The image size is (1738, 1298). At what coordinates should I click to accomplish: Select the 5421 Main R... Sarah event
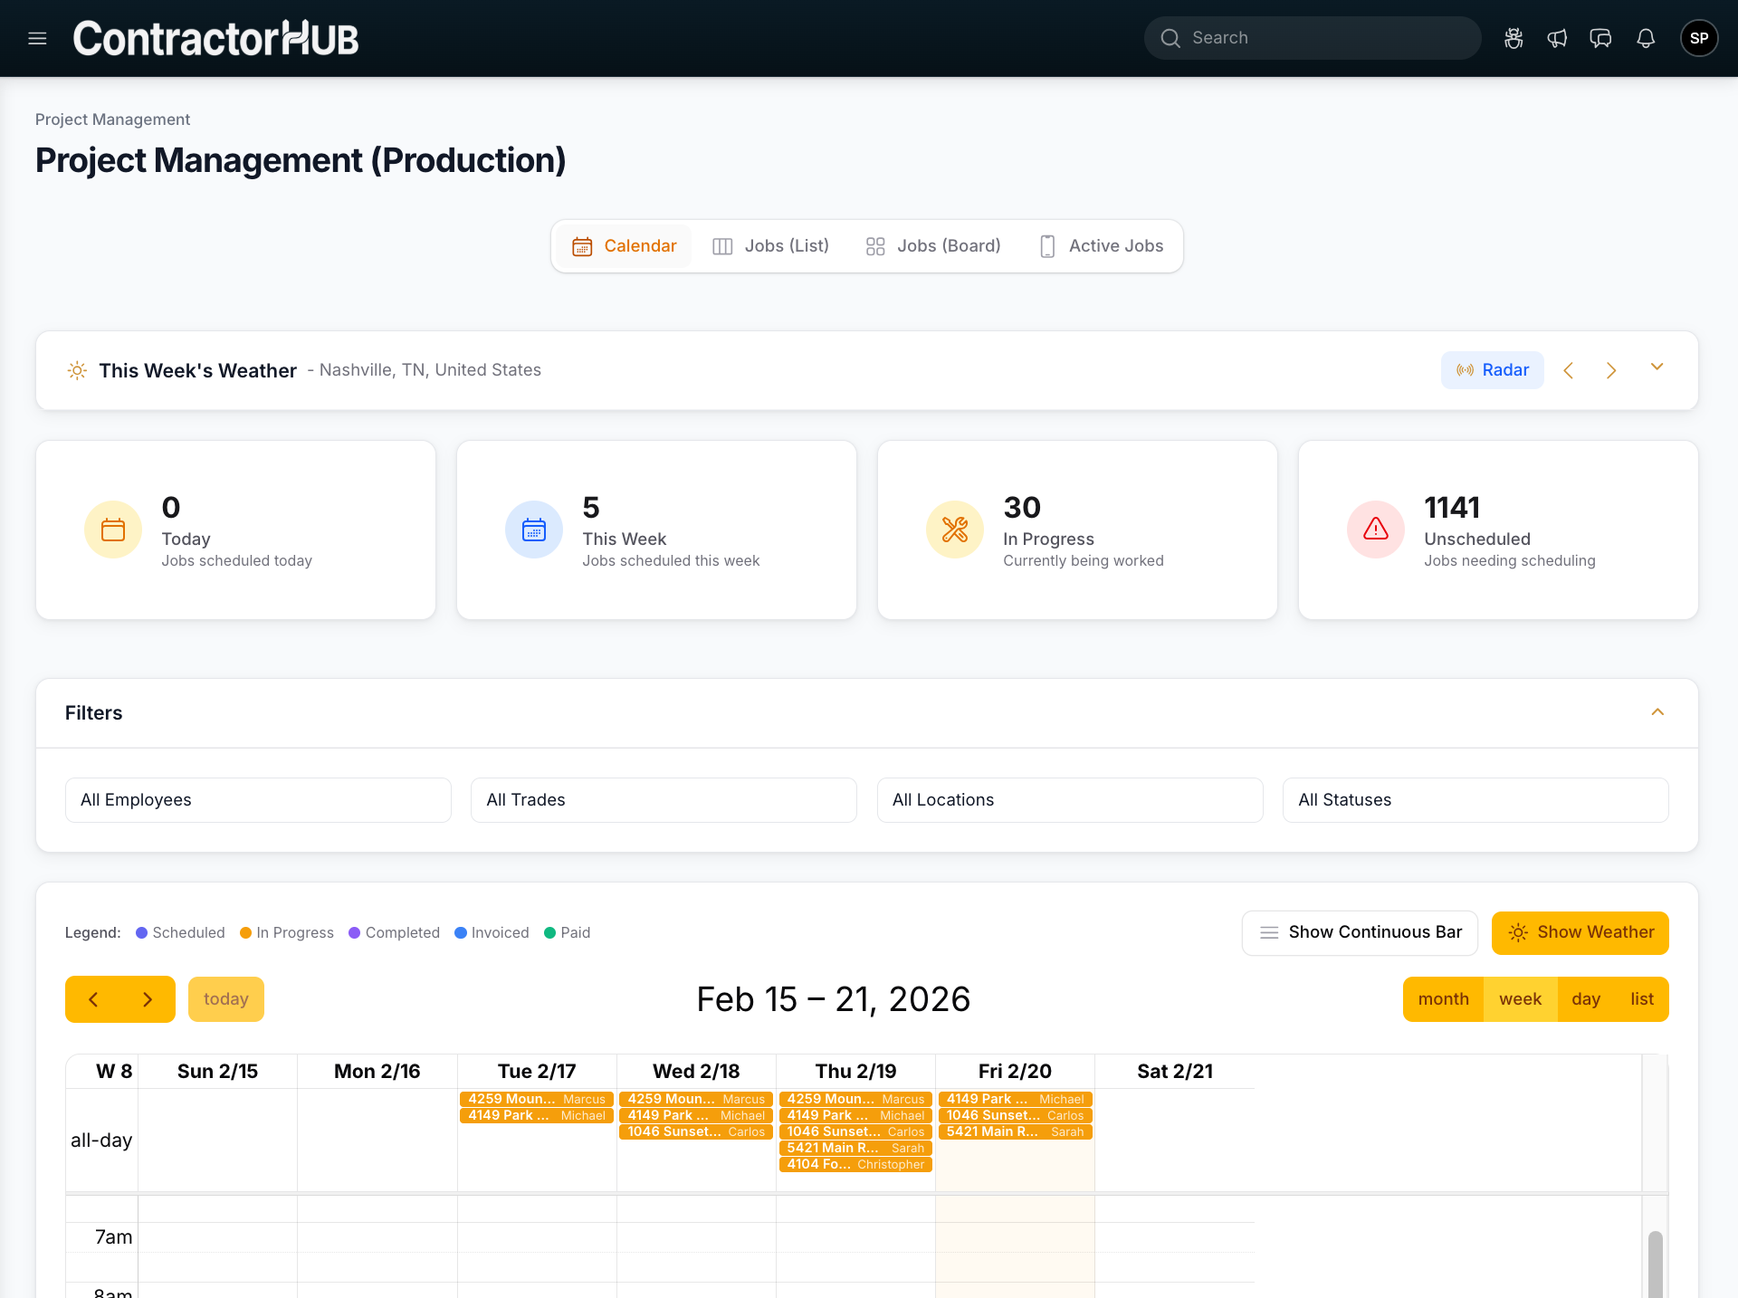855,1148
